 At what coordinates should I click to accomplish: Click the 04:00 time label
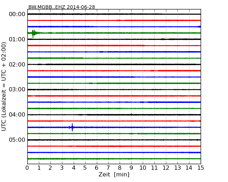(17, 115)
